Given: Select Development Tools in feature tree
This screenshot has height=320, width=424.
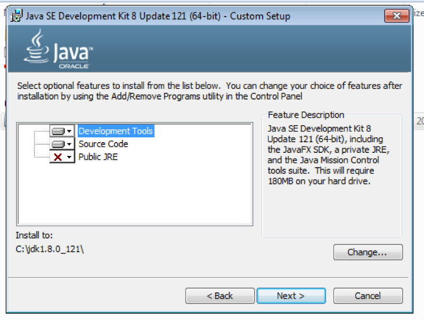Looking at the screenshot, I should pyautogui.click(x=116, y=131).
